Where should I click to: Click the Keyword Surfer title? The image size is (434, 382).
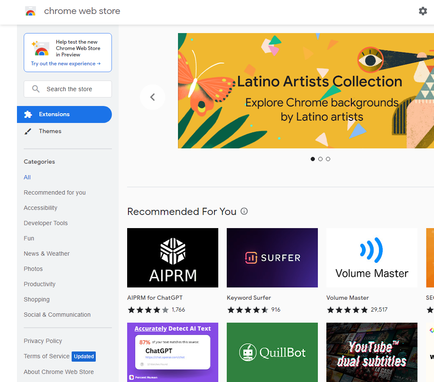(x=248, y=298)
